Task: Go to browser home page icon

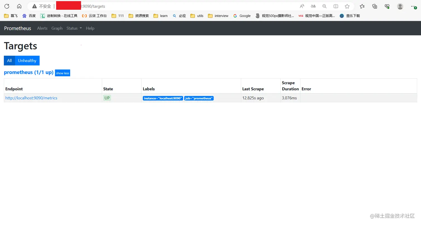Action: tap(19, 6)
